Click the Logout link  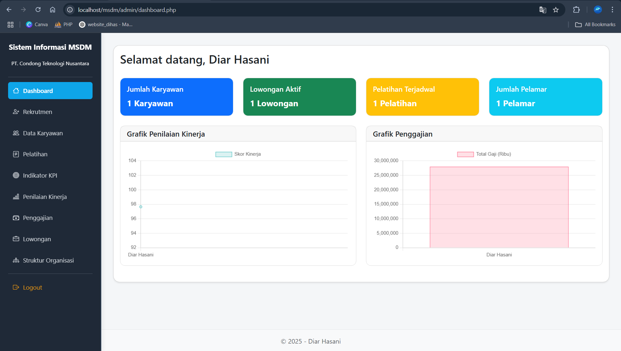coord(32,287)
